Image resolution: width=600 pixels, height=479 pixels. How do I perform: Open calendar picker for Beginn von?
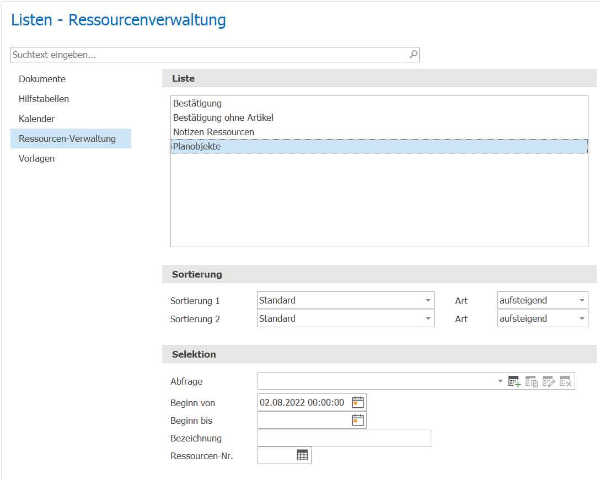[358, 402]
